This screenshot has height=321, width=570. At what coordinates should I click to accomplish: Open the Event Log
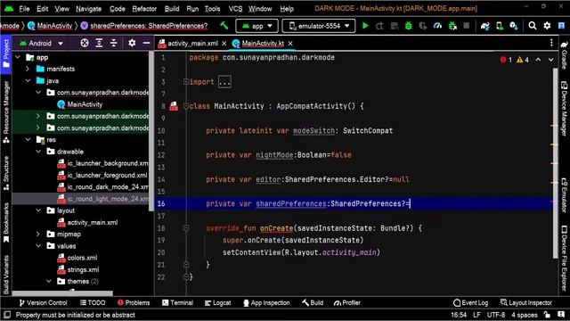[471, 303]
